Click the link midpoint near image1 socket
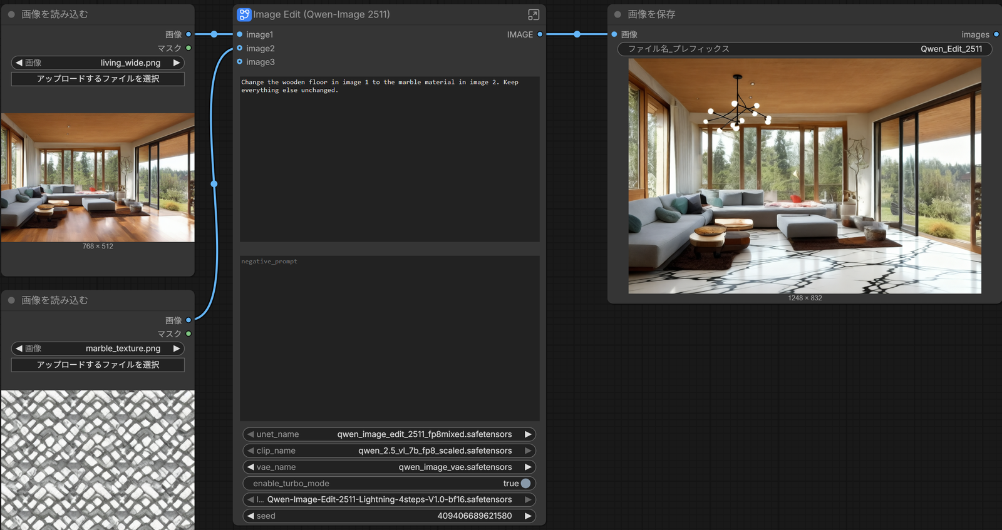The height and width of the screenshot is (530, 1002). point(214,34)
